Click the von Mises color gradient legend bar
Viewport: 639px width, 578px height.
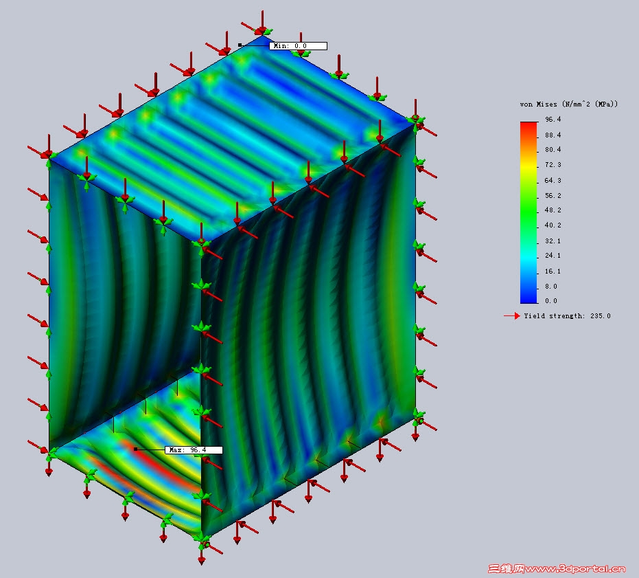tap(528, 212)
